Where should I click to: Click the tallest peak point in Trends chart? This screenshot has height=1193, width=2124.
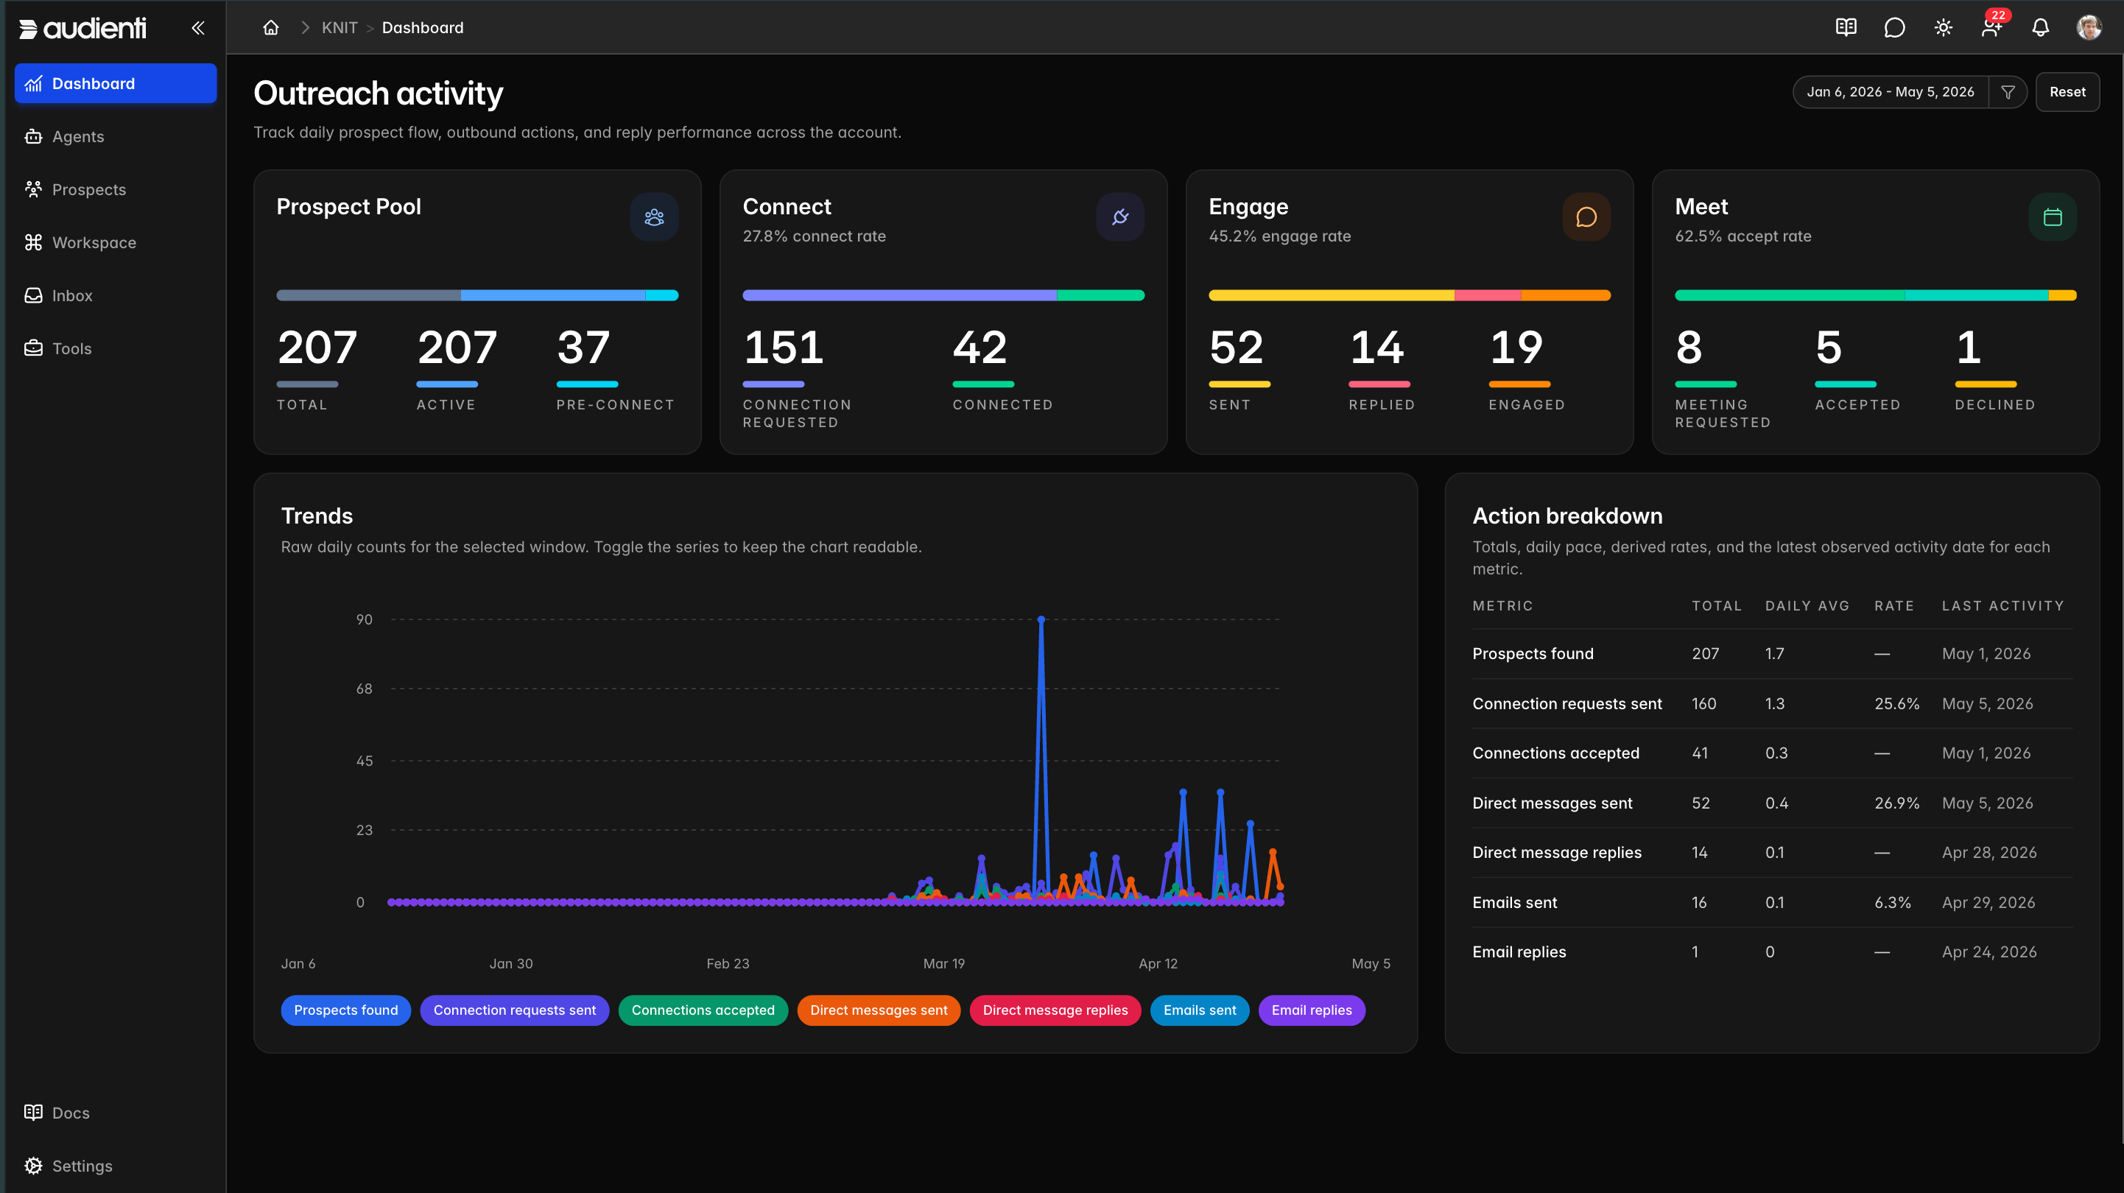[1041, 619]
